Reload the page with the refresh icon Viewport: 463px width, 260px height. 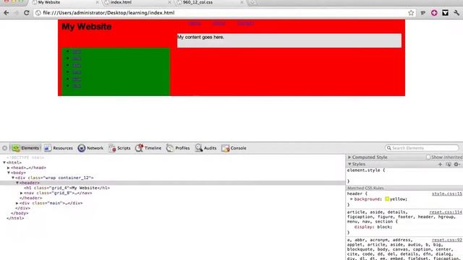[26, 13]
